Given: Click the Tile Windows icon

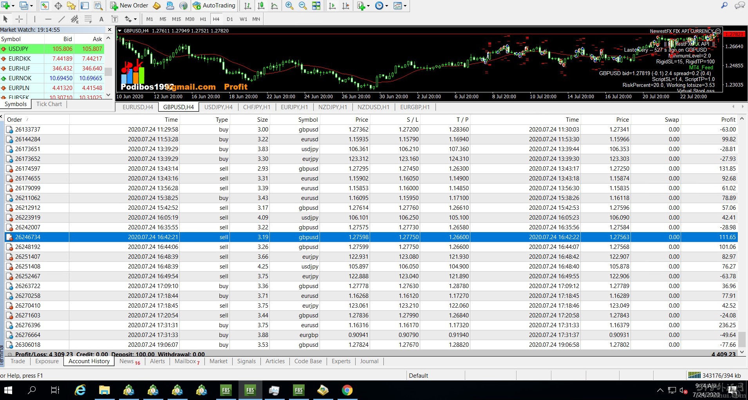Looking at the screenshot, I should point(316,6).
